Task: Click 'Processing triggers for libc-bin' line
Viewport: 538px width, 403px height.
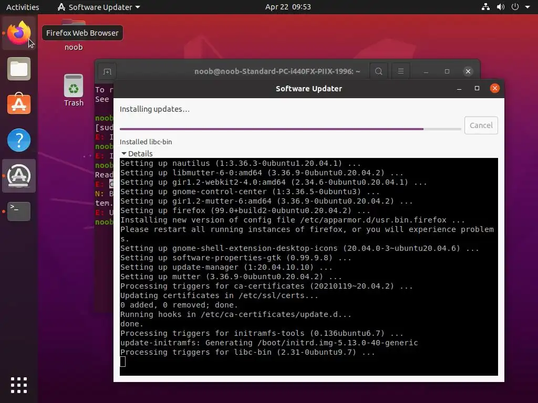Action: click(248, 352)
